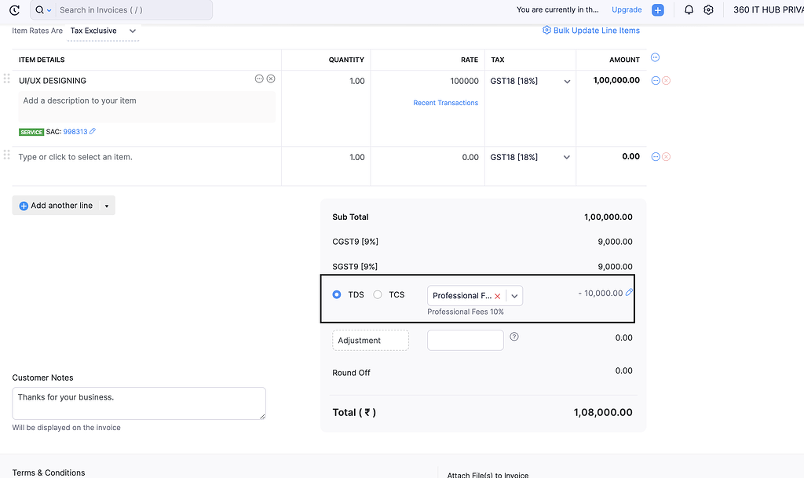Clear Professional Fees using its small x
This screenshot has width=804, height=478.
click(x=496, y=295)
